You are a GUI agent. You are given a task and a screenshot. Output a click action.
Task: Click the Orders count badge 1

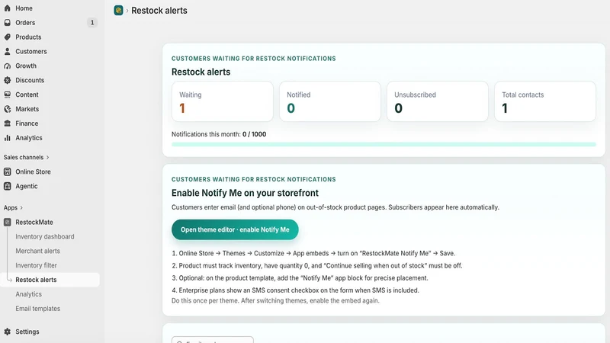tap(92, 23)
